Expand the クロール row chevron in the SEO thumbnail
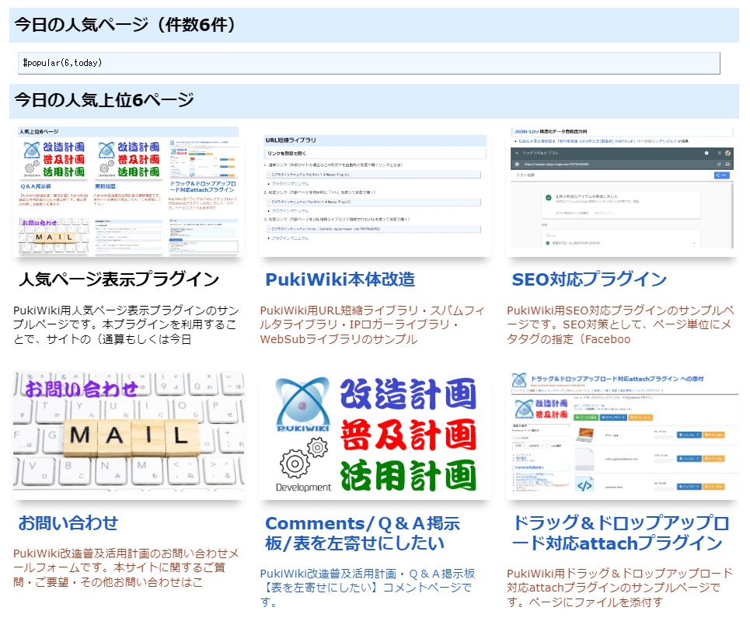This screenshot has width=750, height=621. tap(694, 242)
